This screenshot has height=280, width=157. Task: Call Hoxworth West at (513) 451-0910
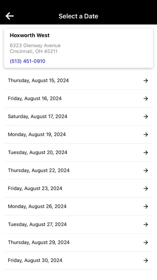pos(27,61)
